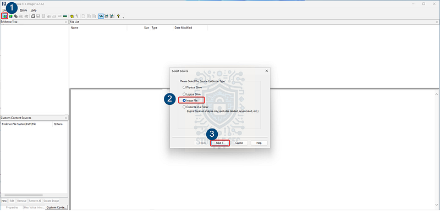Click New in Custom Content Sources

[4, 201]
